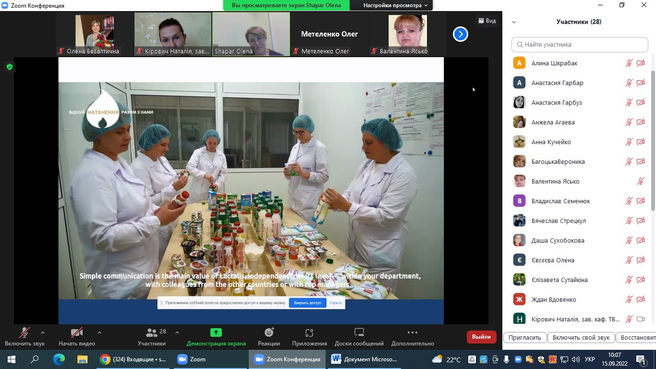The image size is (656, 369).
Task: Select Метеленко Олег video tile
Action: coord(329,34)
